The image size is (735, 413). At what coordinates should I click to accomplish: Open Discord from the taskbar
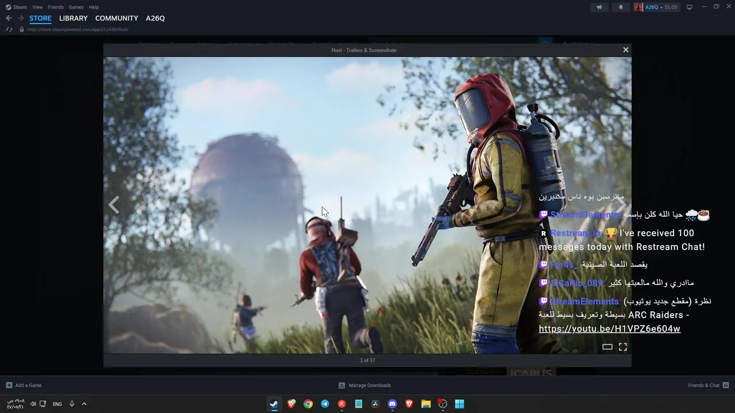[x=392, y=404]
